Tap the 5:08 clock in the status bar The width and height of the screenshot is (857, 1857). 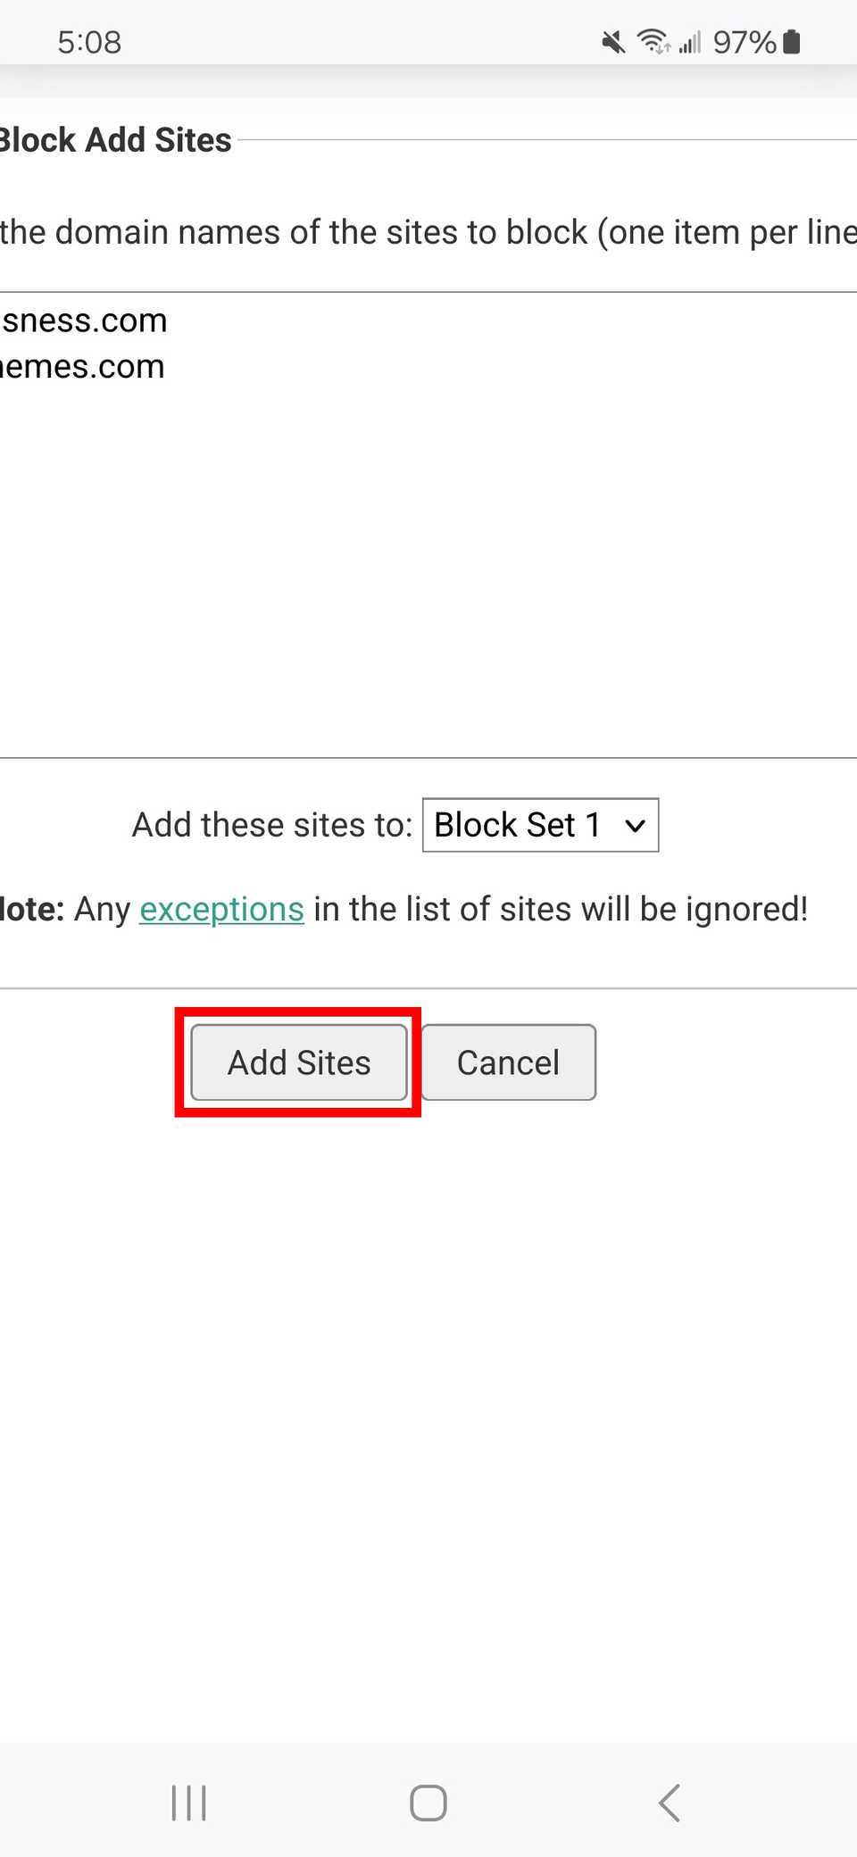pos(88,41)
